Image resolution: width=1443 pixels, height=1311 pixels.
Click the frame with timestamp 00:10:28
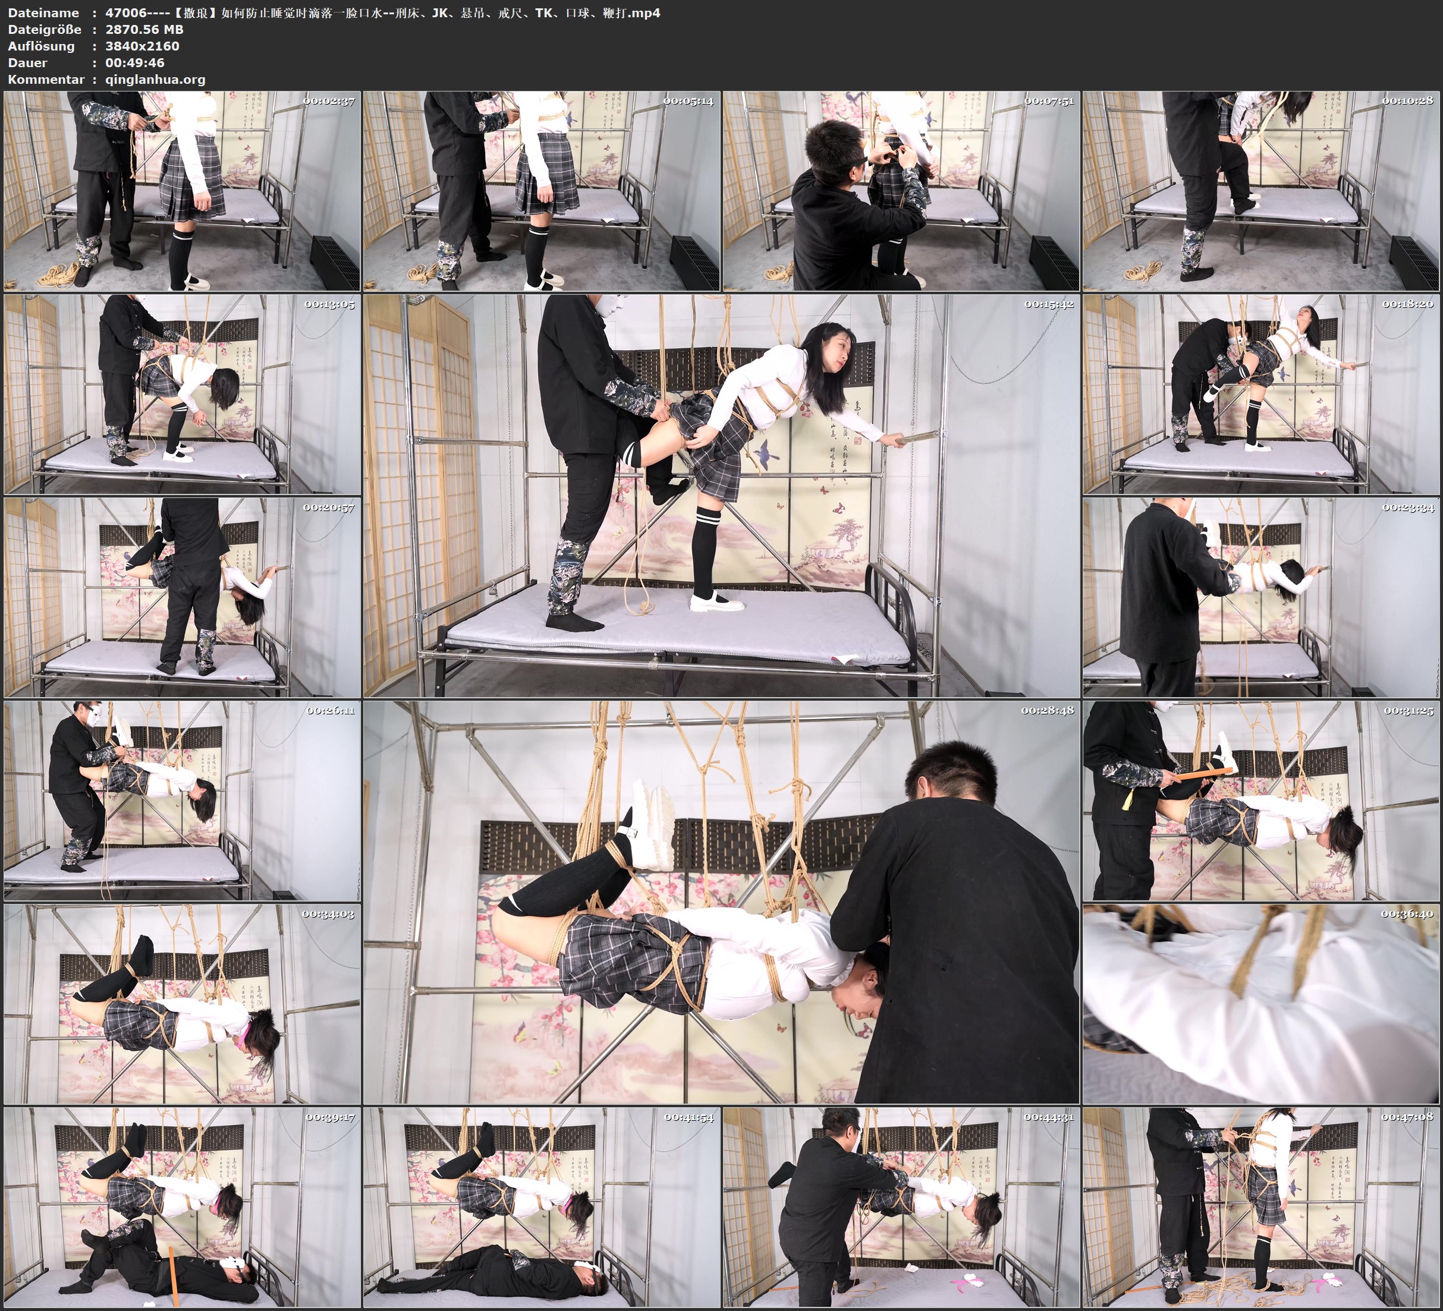(1261, 191)
